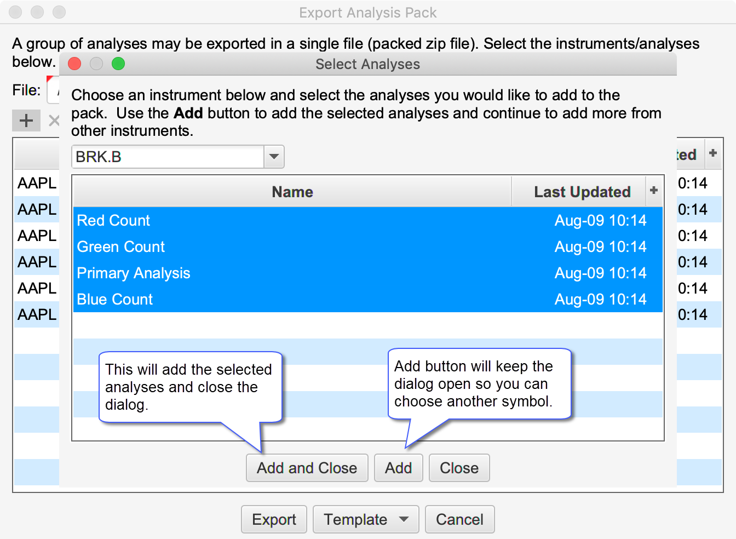Click the gray X remove icon

click(53, 121)
